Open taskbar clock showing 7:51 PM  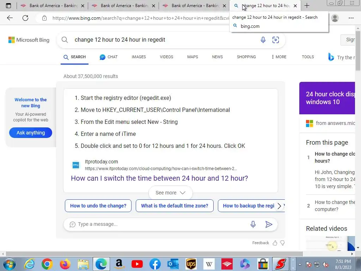pos(343,264)
